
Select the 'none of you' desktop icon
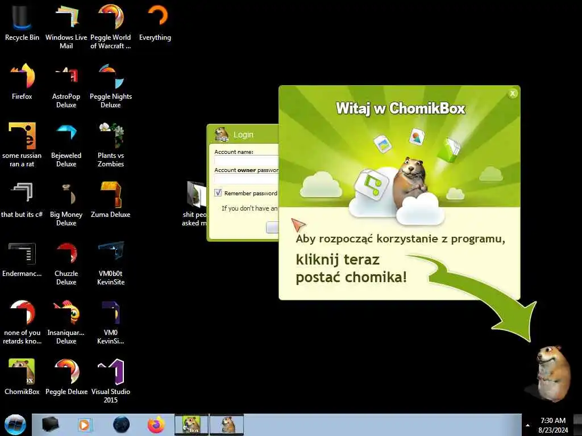tap(22, 322)
